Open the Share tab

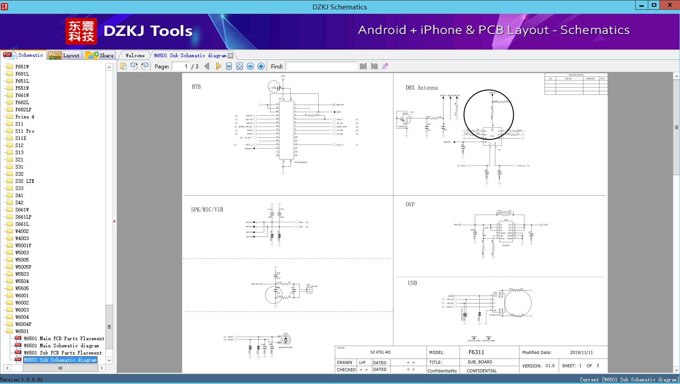tap(100, 55)
